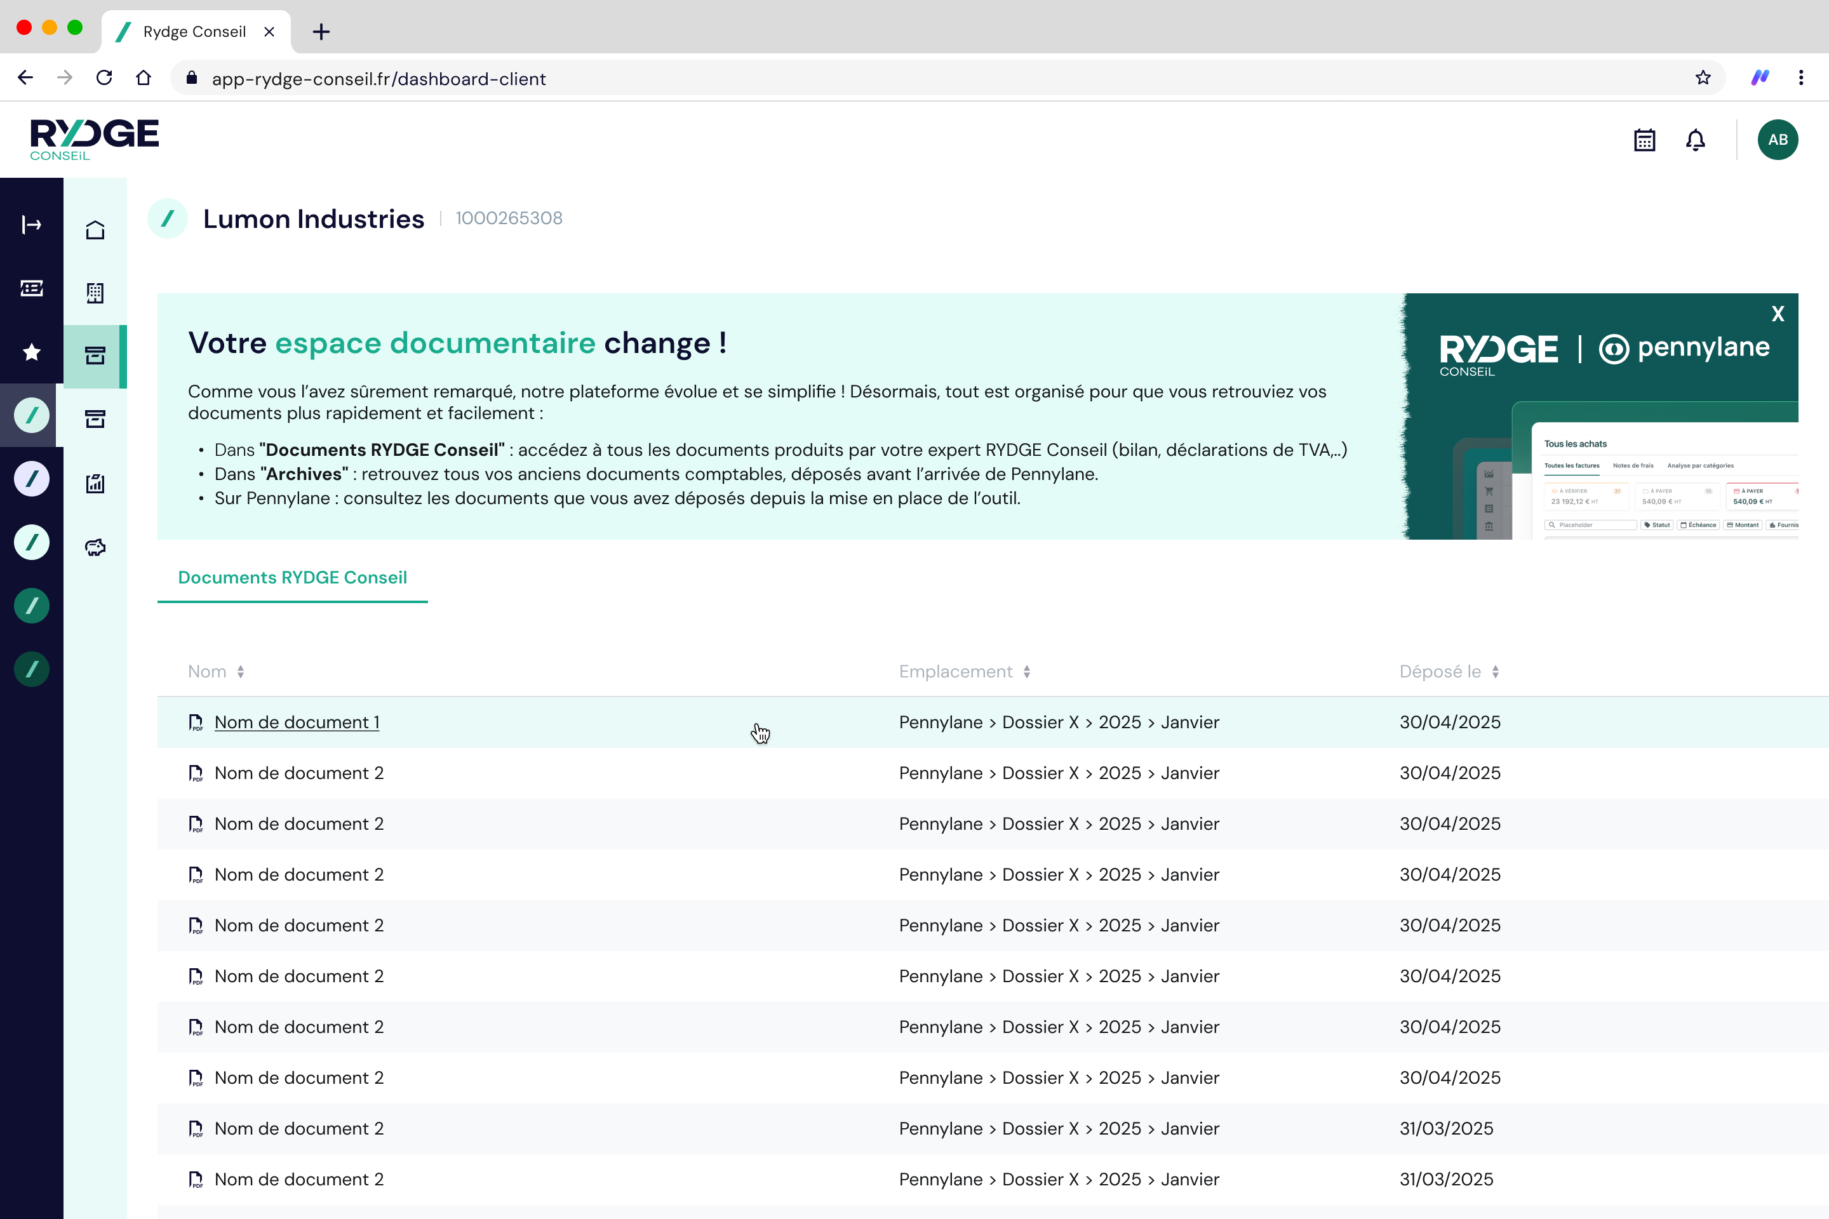
Task: Close the espace documentaire banner
Action: pyautogui.click(x=1778, y=314)
